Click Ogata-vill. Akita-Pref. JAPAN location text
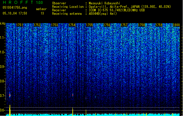 (130, 7)
